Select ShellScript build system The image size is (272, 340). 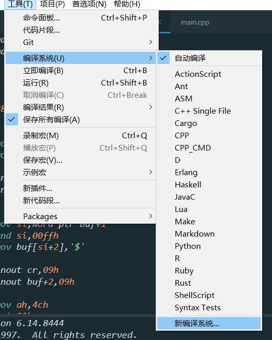pyautogui.click(x=209, y=295)
